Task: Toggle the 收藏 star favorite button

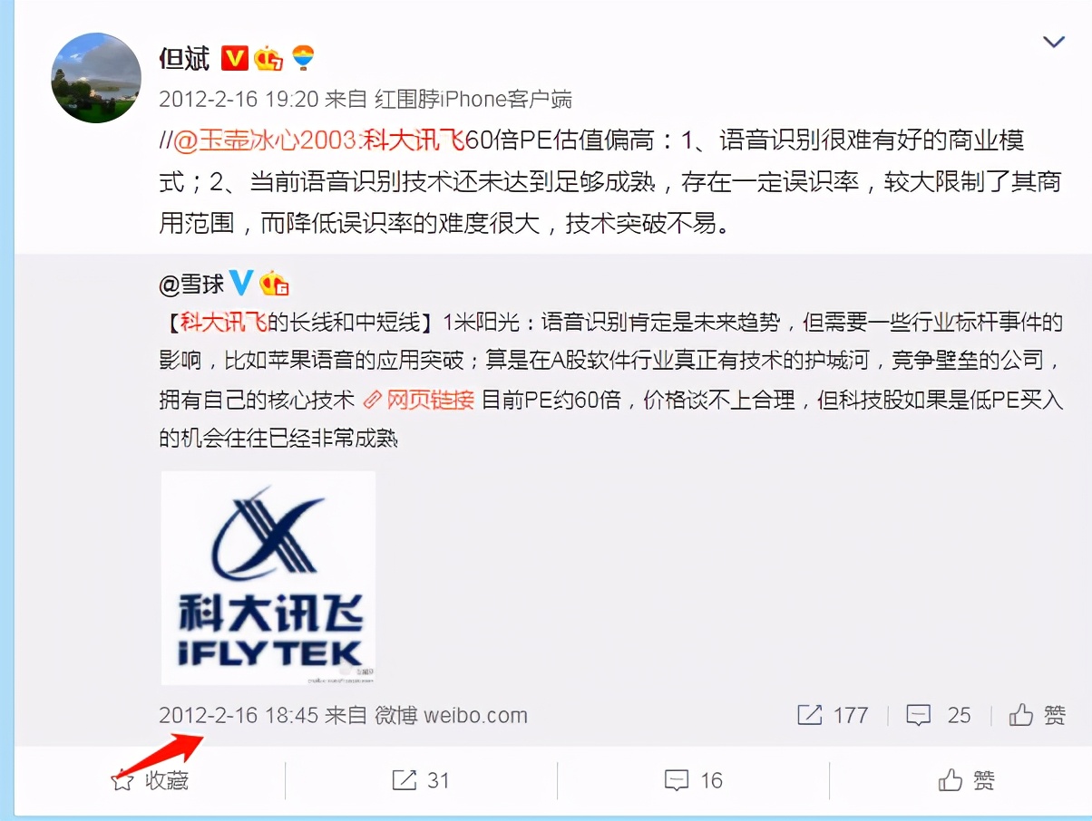Action: click(150, 780)
